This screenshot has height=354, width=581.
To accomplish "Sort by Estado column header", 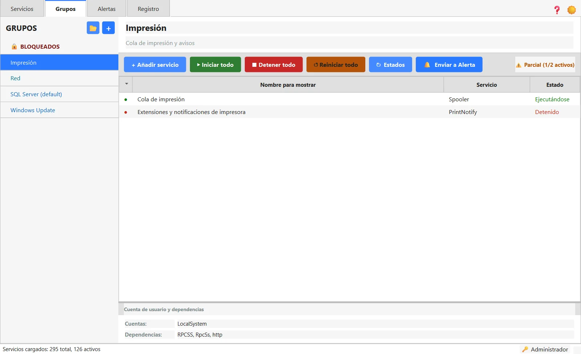I will (555, 85).
